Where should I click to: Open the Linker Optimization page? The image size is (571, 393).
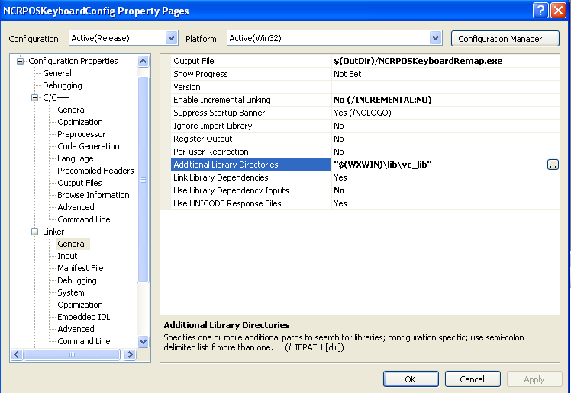pos(79,305)
